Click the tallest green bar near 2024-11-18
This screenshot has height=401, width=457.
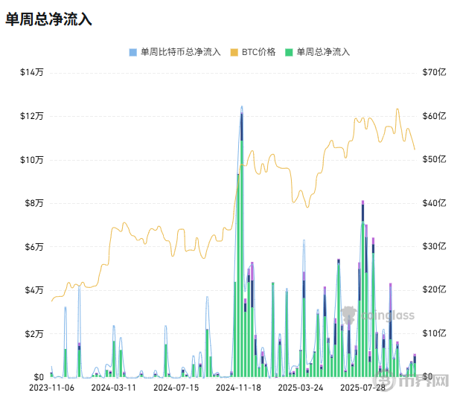[242, 259]
